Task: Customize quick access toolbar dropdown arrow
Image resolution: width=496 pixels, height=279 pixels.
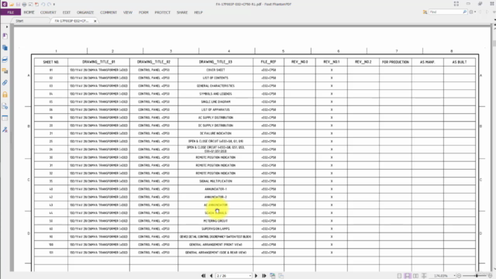Action: (x=54, y=5)
